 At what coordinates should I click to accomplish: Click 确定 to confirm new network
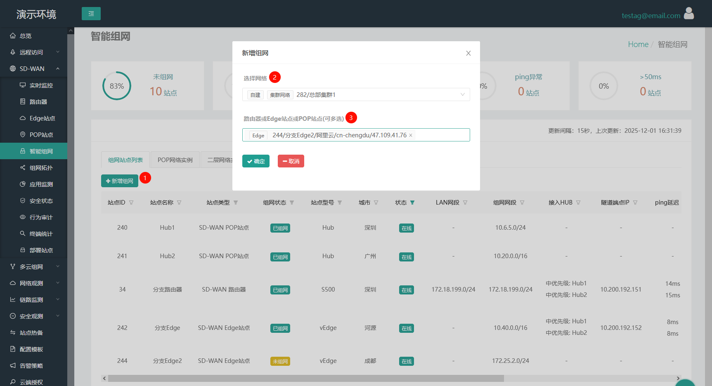point(256,161)
